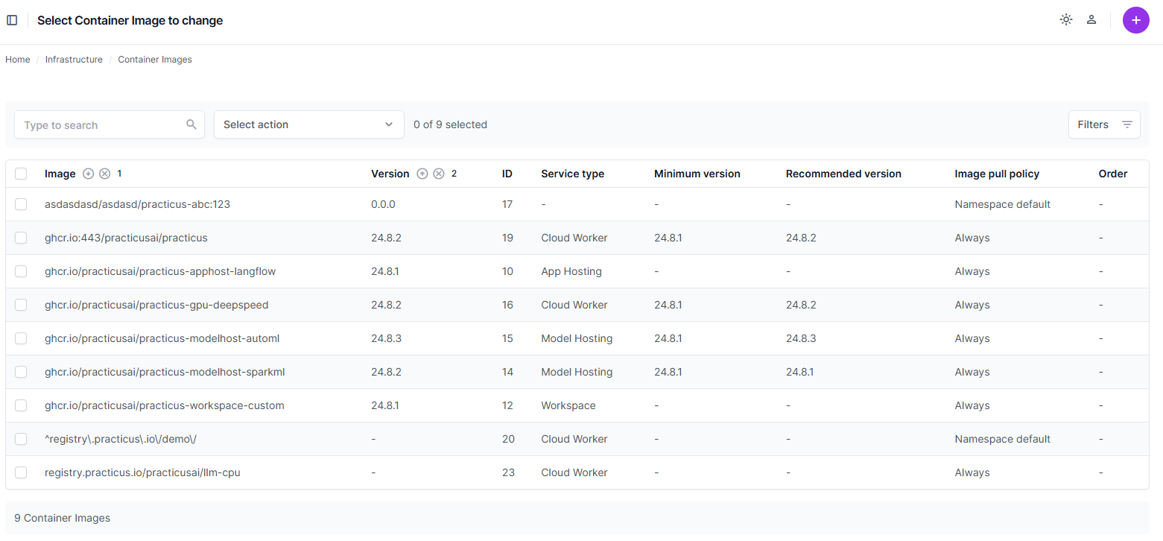Open ghcr.io/practicusai/practicus-gpu-deepspeed image link
The width and height of the screenshot is (1163, 541).
pyautogui.click(x=156, y=305)
